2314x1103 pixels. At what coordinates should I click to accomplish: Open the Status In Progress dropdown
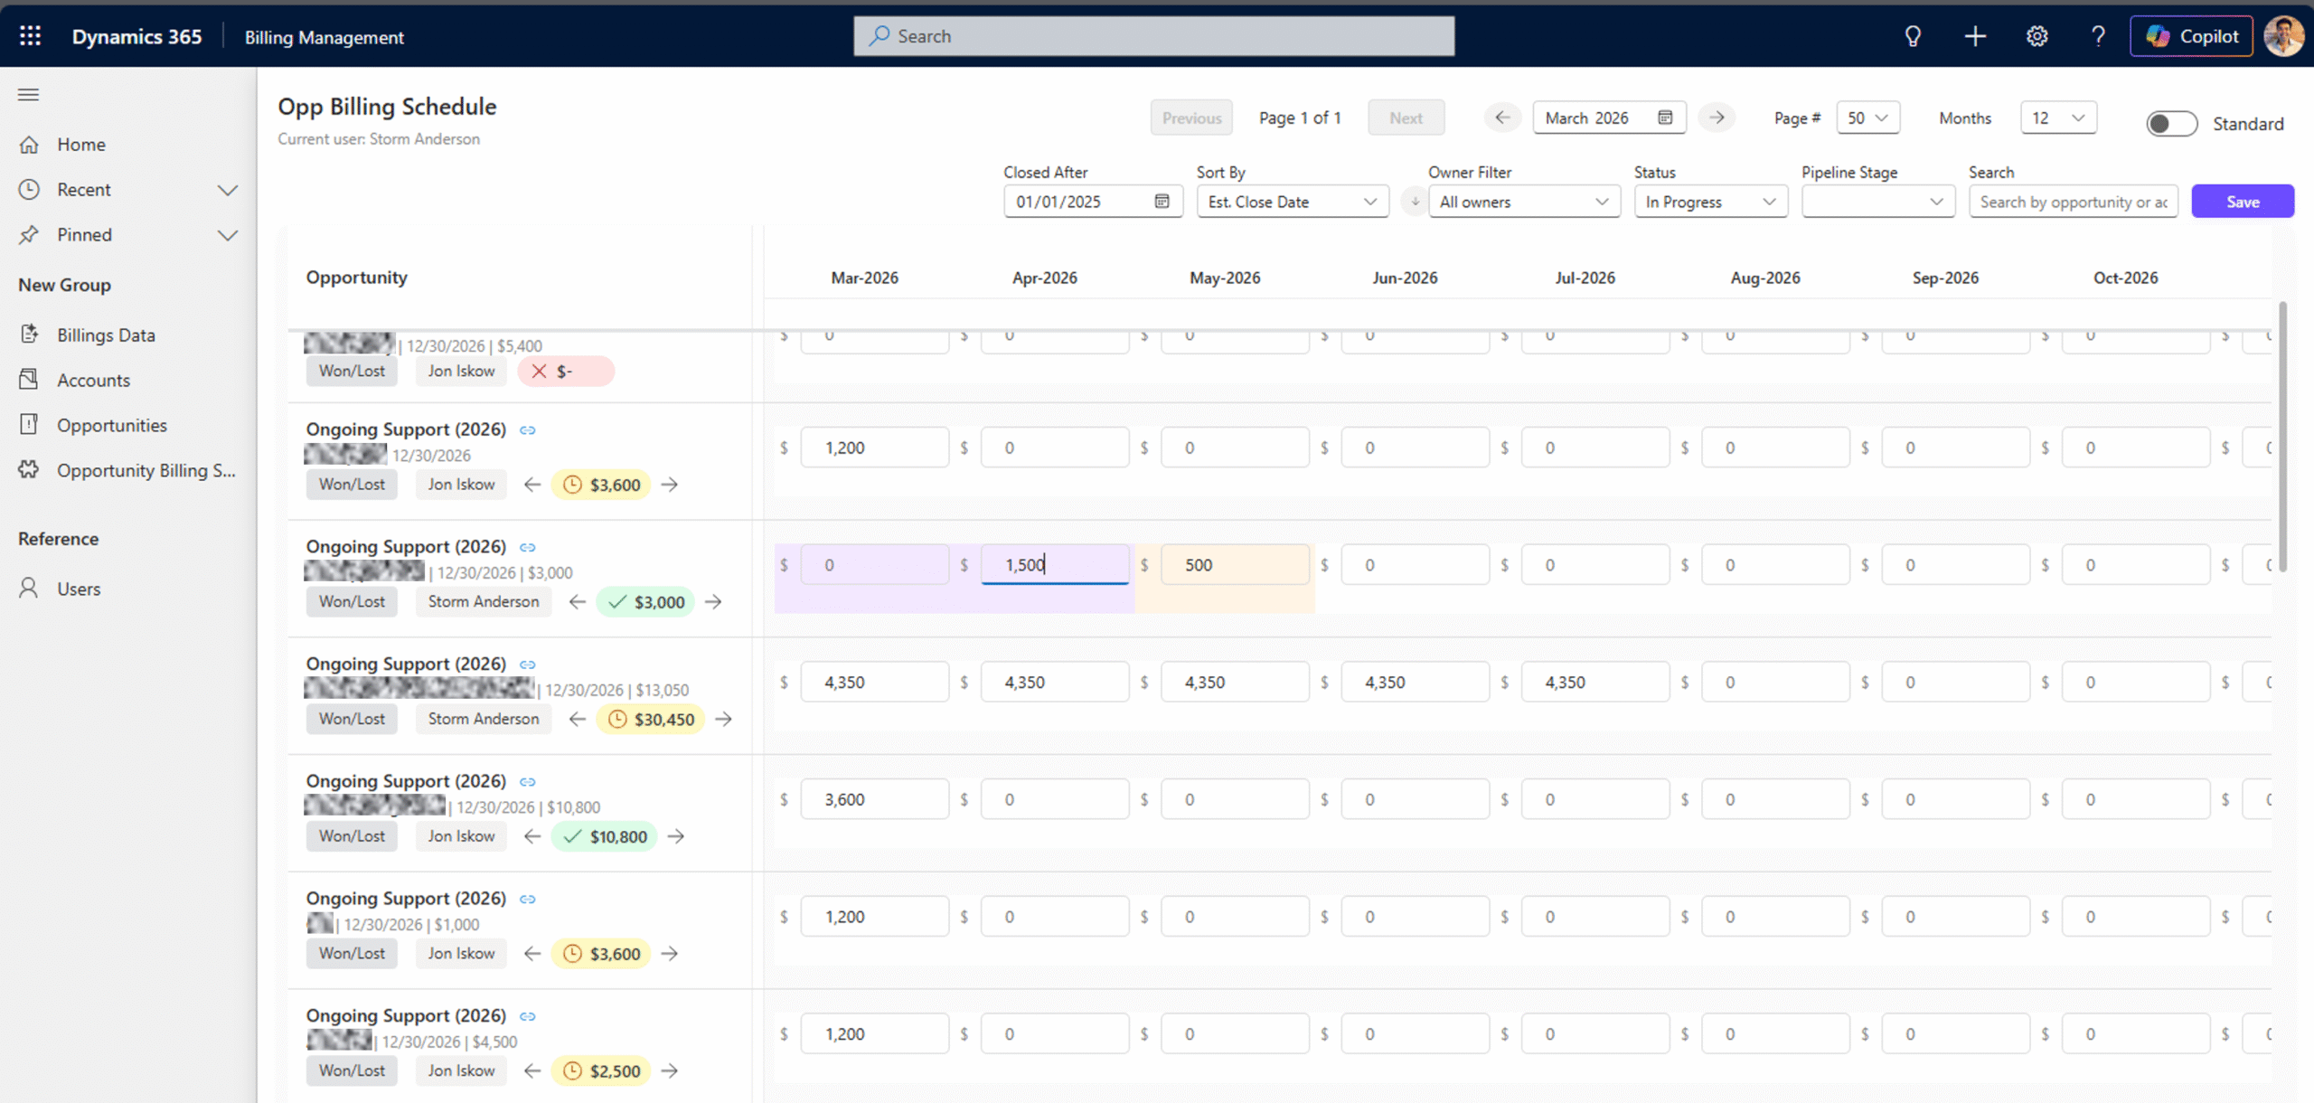click(1709, 202)
